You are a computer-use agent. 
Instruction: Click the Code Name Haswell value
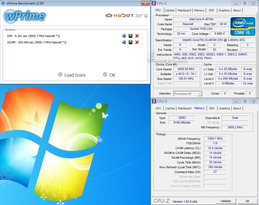(188, 24)
